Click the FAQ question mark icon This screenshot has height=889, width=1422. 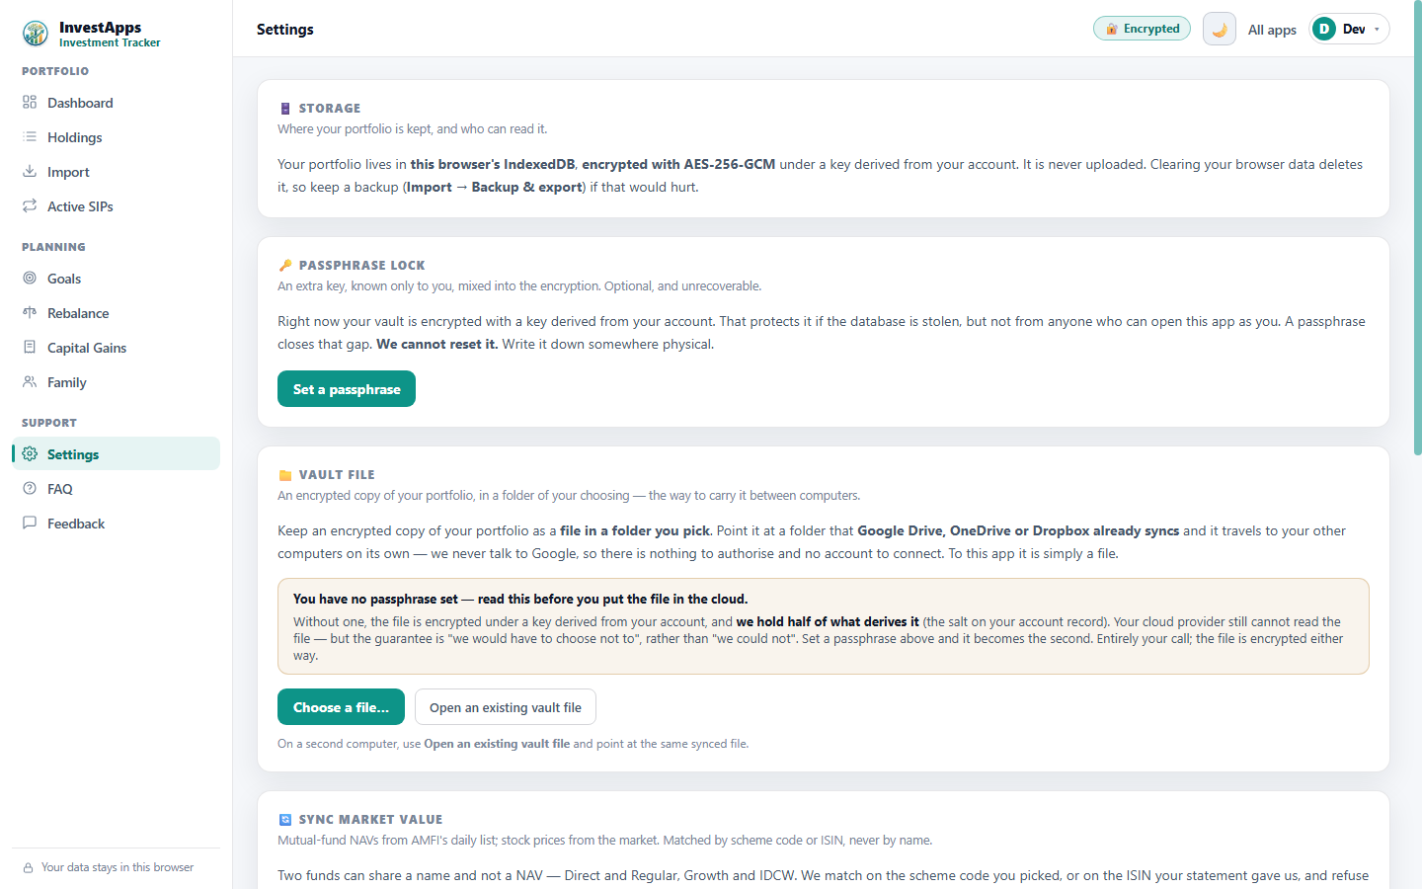[30, 488]
